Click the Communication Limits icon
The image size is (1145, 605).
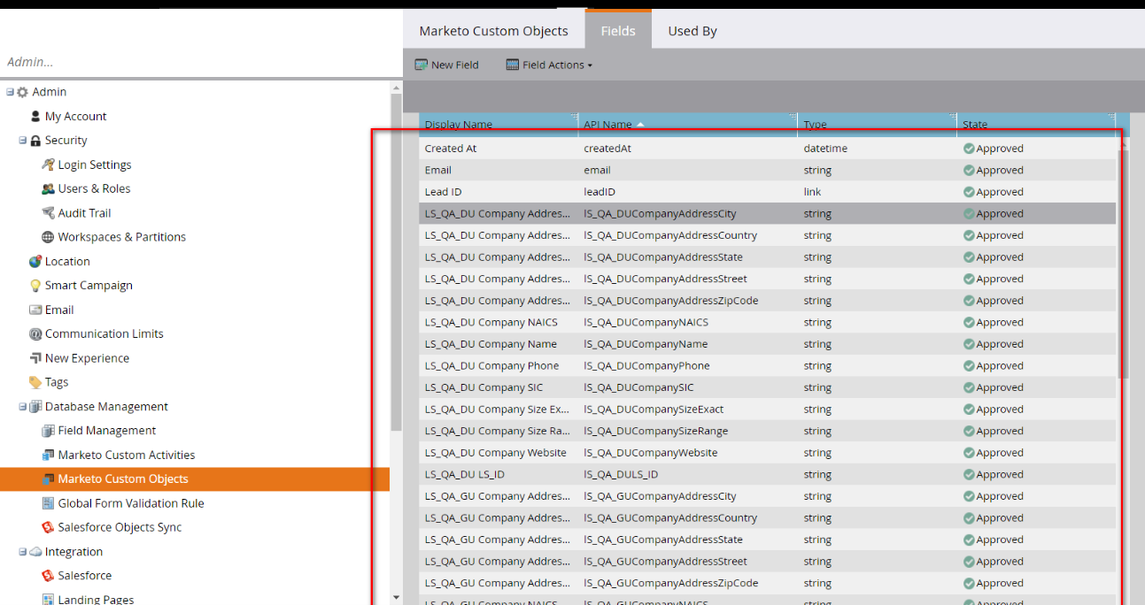[35, 334]
